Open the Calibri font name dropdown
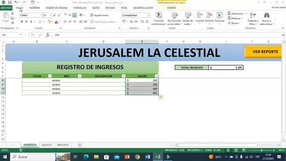Screen dimensions: 286x161 click(41, 15)
